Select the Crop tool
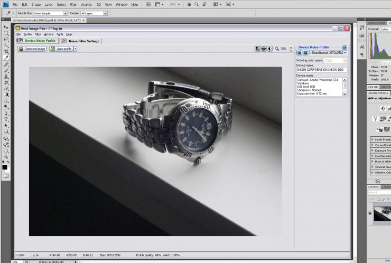Screen dimensions: 391x263 coord(6,51)
